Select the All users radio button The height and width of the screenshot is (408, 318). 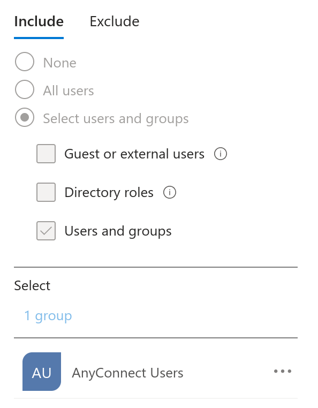point(25,89)
